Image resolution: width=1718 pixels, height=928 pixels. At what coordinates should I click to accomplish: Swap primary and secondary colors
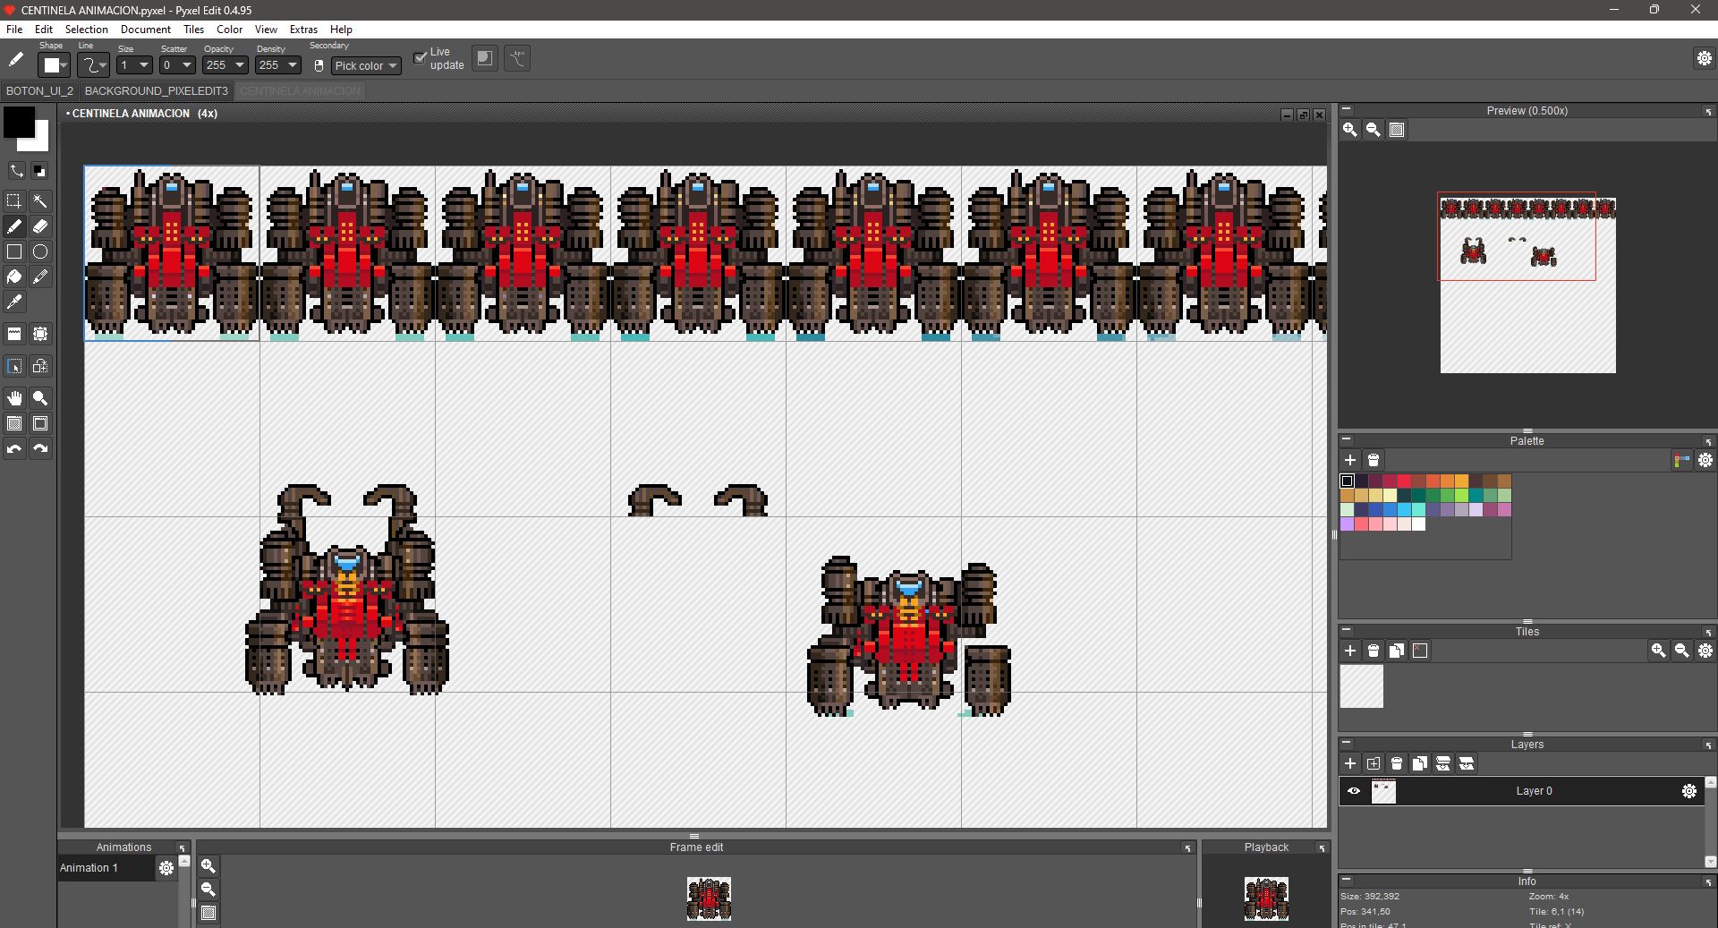click(x=16, y=170)
